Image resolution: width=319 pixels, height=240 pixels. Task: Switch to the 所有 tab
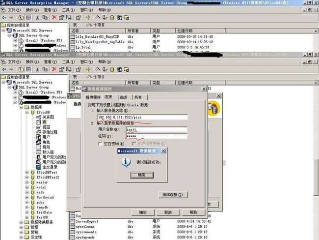[138, 97]
